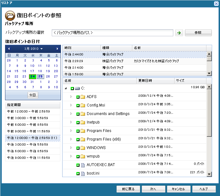The image size is (220, 196).
Task: Toggle the Config.Msi checkbox
Action: (x=78, y=106)
